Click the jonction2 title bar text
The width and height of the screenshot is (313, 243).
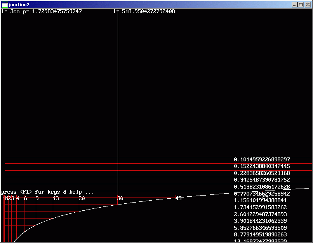19,5
